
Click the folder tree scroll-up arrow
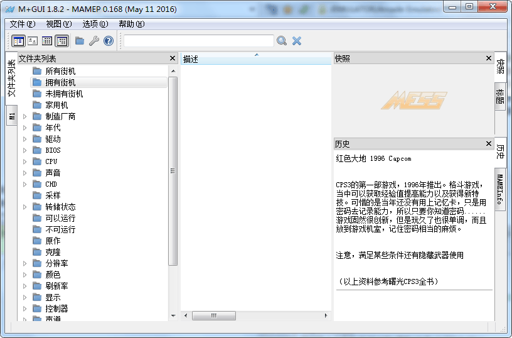pos(173,71)
